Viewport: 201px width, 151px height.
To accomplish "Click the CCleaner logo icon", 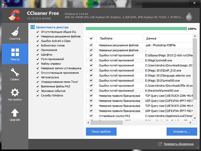I will click(14, 16).
